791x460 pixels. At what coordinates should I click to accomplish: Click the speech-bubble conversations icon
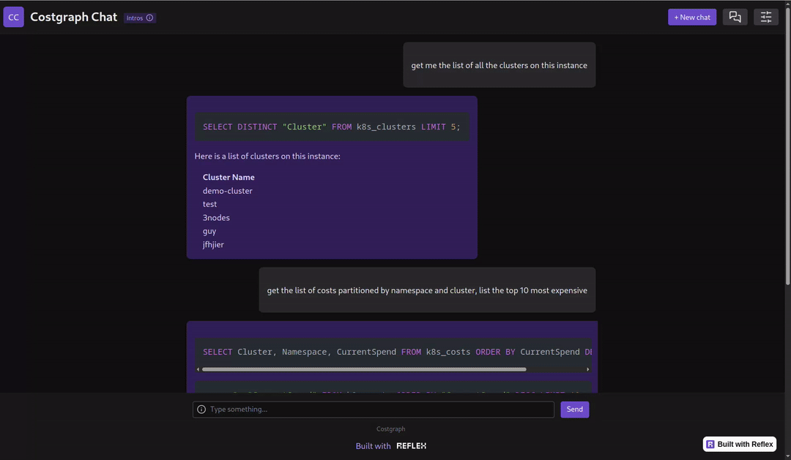point(735,16)
